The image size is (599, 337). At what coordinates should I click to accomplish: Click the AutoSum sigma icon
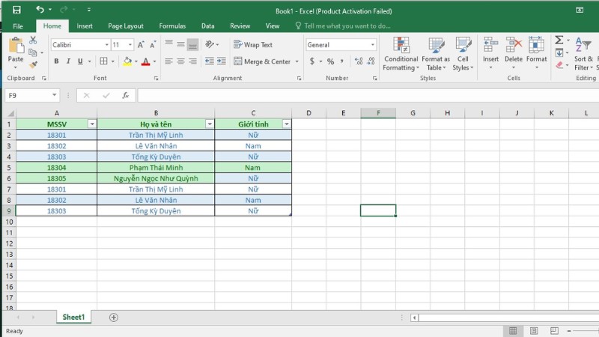559,40
